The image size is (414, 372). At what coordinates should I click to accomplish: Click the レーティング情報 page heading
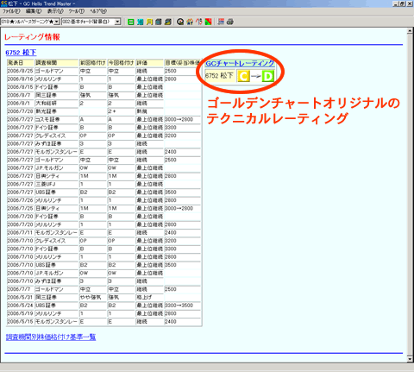[32, 37]
